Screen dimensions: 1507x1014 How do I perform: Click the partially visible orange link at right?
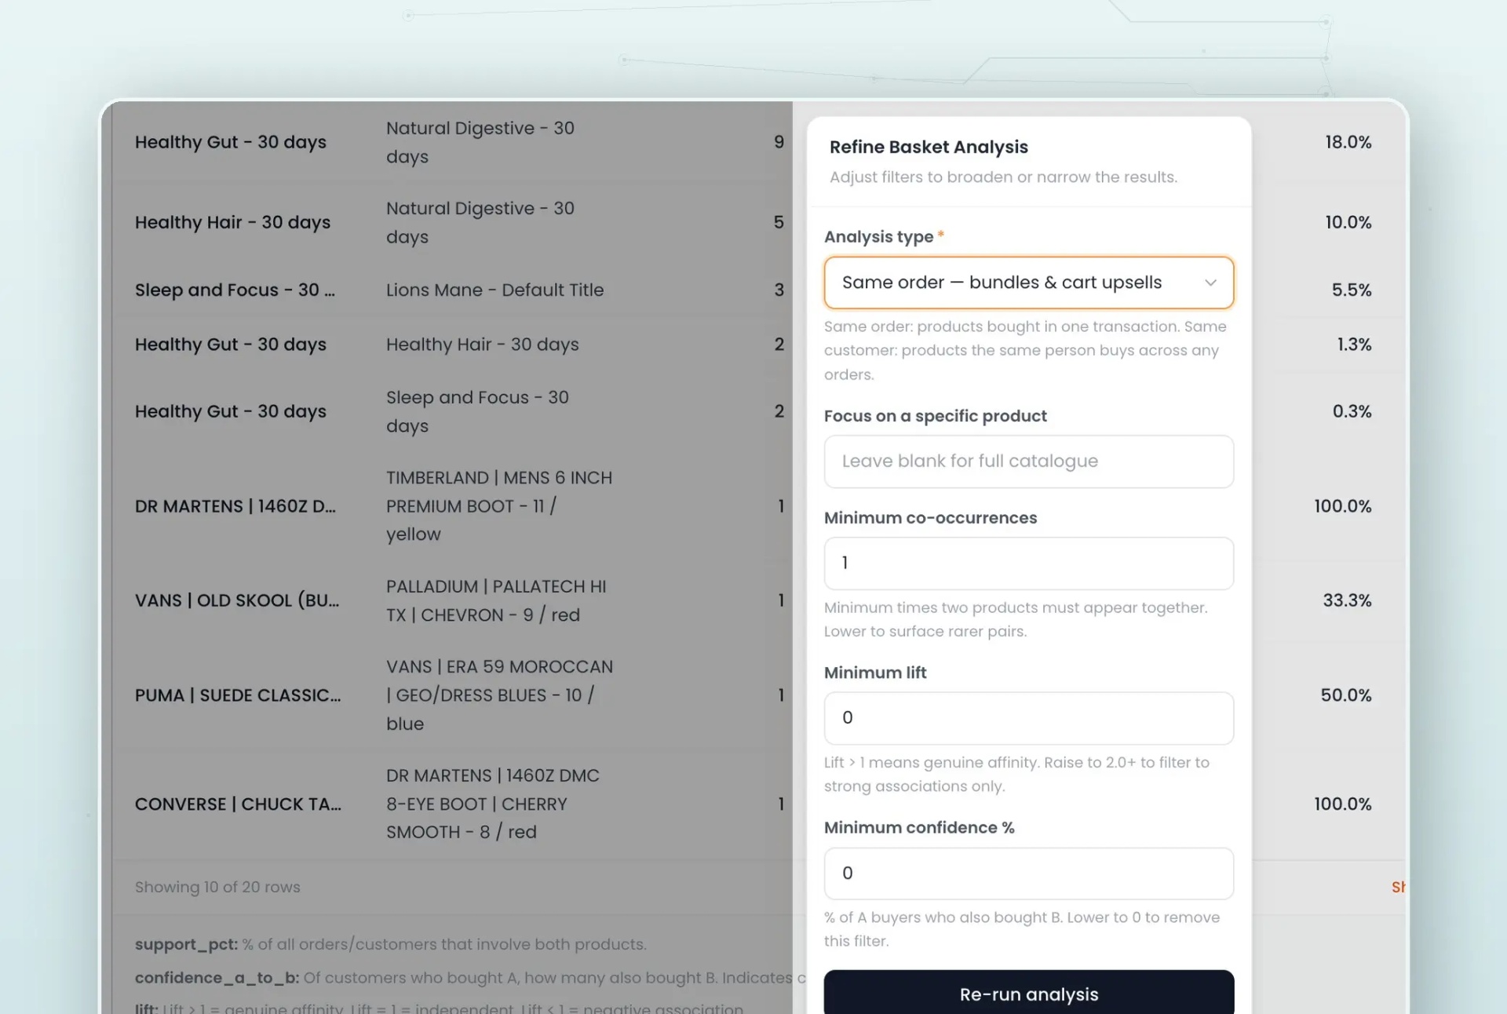(x=1398, y=887)
